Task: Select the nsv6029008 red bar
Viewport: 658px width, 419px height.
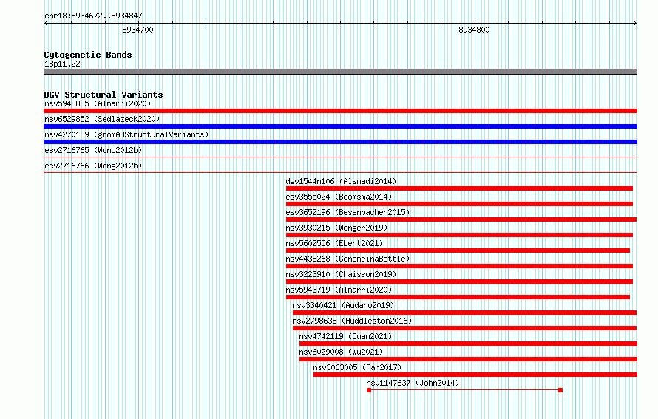Action: tap(468, 359)
